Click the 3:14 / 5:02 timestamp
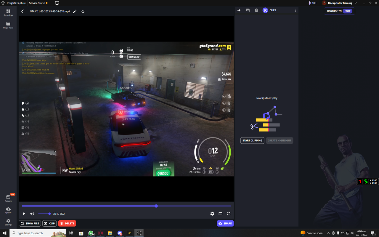Viewport: 379px width, 237px height. click(59, 214)
